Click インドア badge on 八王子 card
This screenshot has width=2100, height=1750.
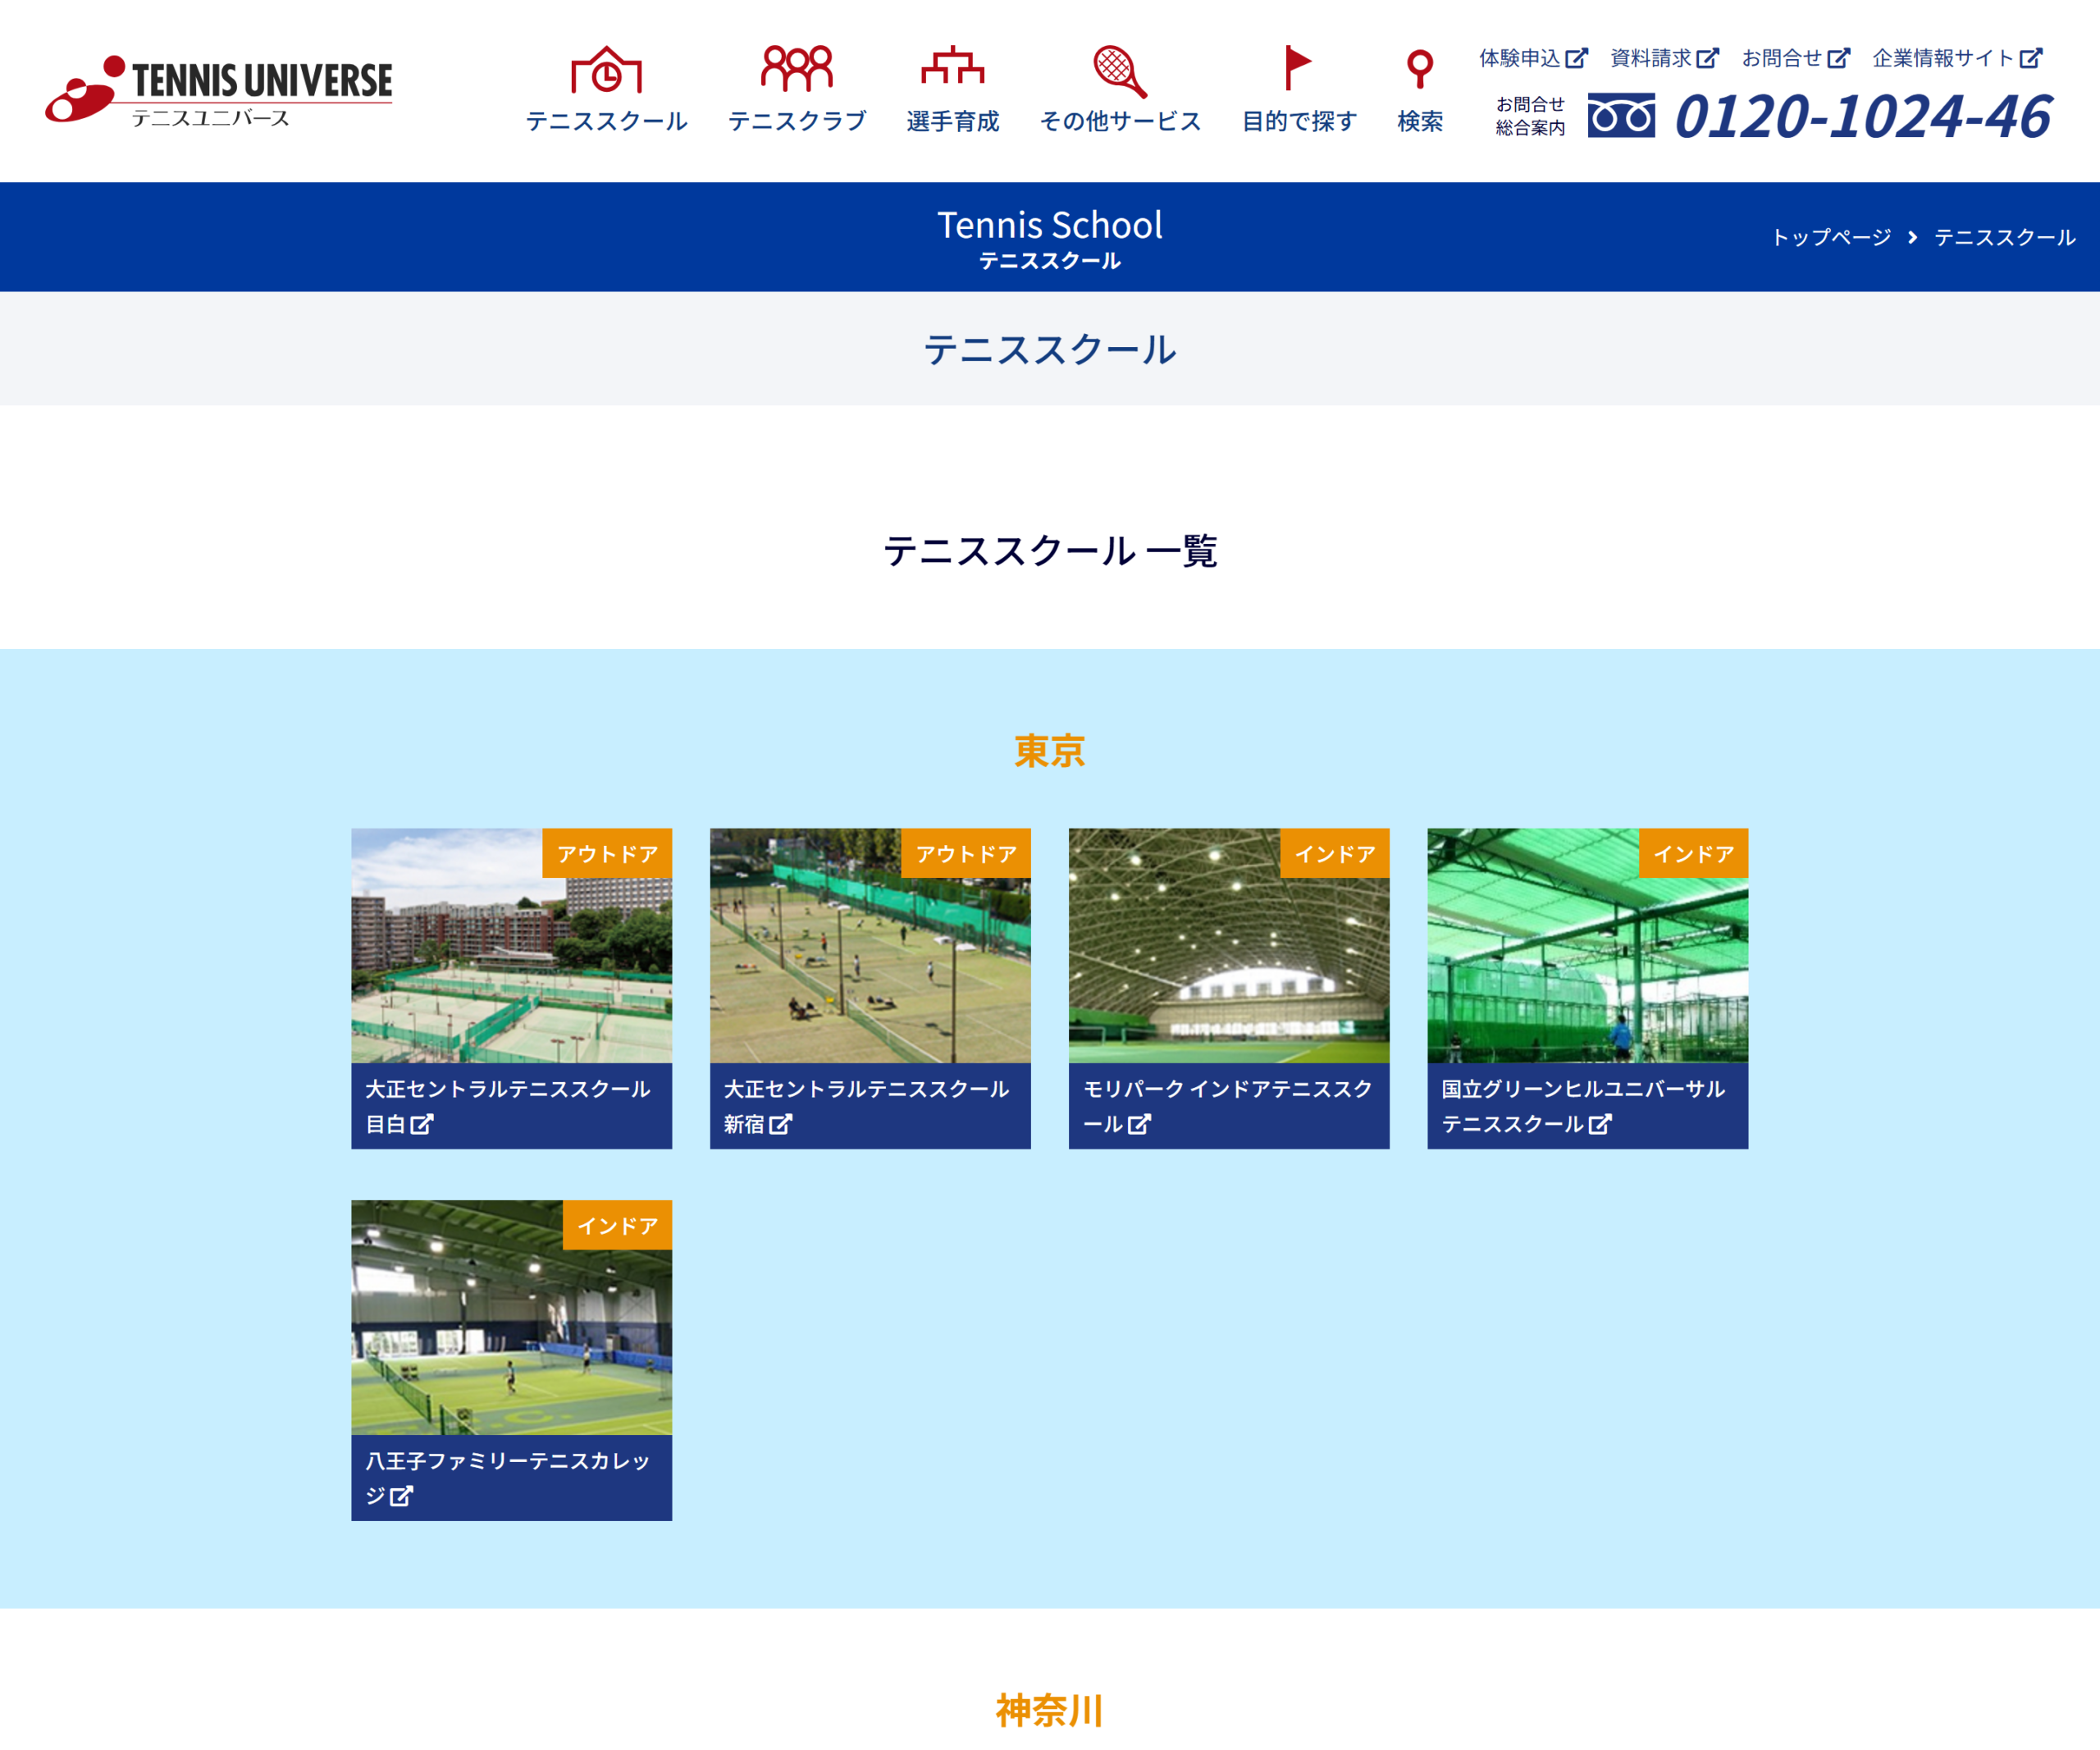617,1225
